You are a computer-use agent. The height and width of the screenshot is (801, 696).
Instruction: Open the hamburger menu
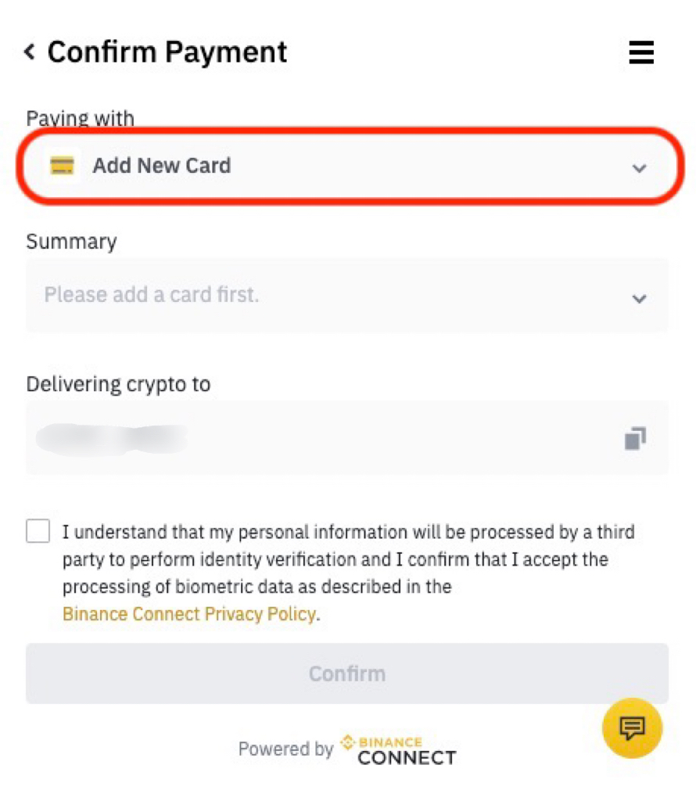tap(640, 52)
